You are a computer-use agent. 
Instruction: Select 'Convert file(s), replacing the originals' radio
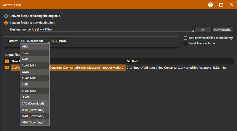tap(6, 16)
